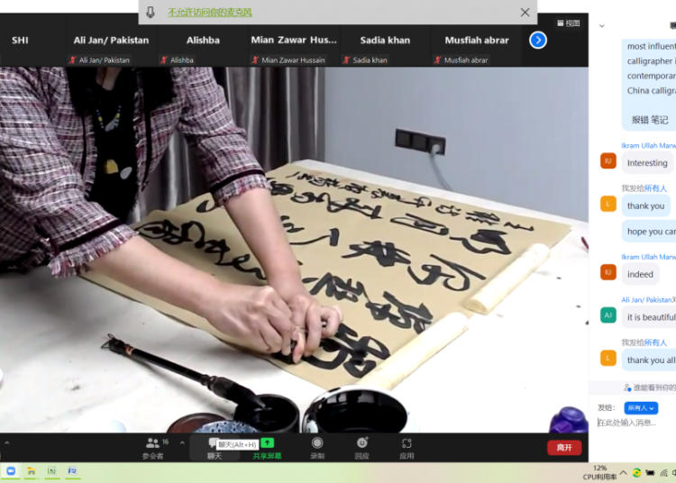
Task: Click the microphone access denied link
Action: (210, 13)
